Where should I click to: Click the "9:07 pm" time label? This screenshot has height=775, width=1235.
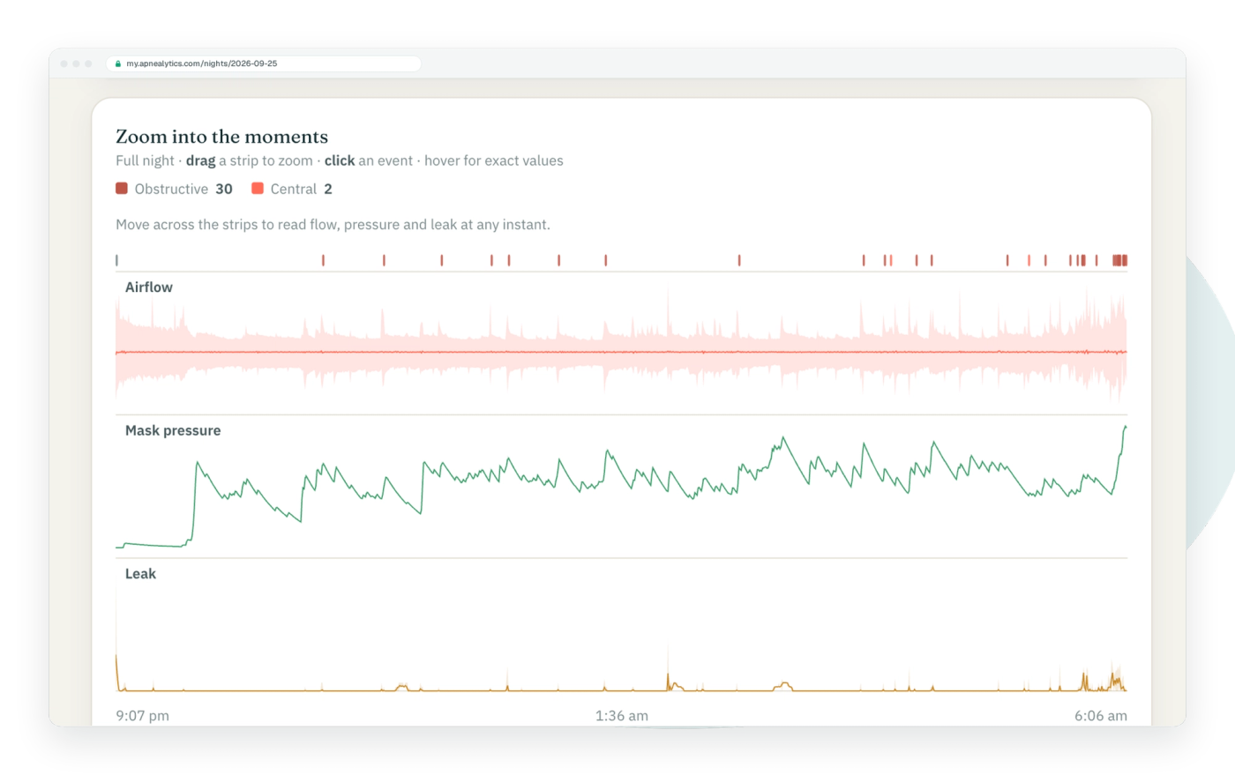pyautogui.click(x=142, y=716)
